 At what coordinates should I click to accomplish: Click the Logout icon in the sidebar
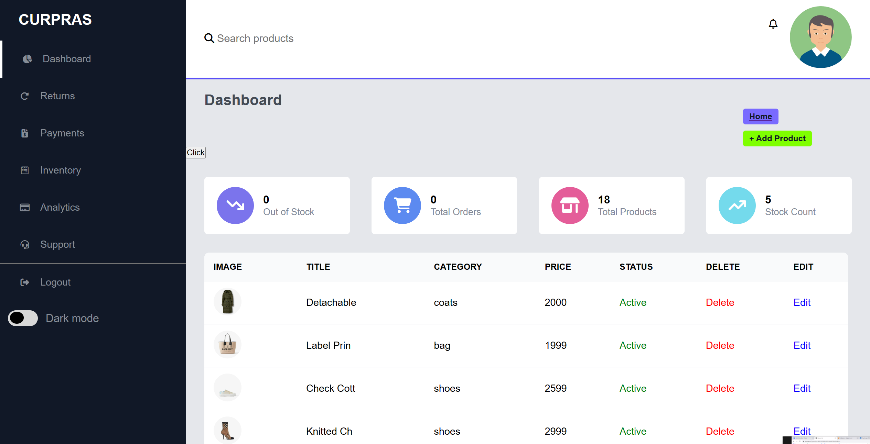[x=24, y=282]
